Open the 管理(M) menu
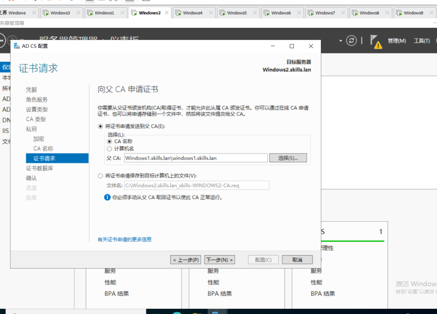 pos(396,41)
